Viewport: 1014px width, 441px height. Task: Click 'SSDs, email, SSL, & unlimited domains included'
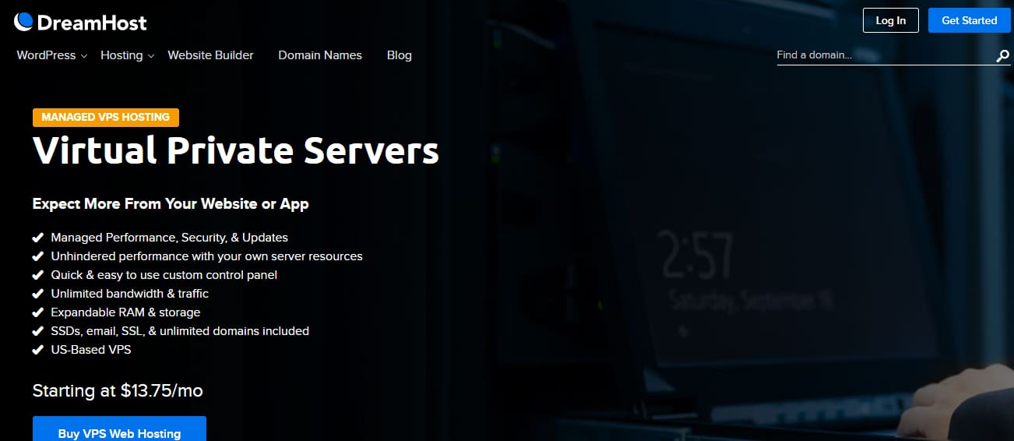click(181, 331)
